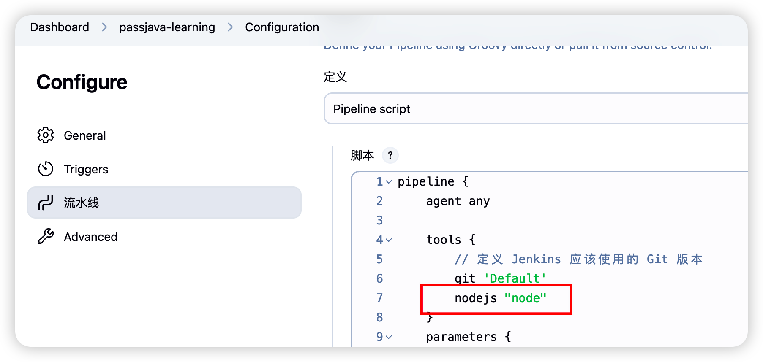This screenshot has width=763, height=362.
Task: Select the Configuration breadcrumb
Action: pyautogui.click(x=282, y=27)
